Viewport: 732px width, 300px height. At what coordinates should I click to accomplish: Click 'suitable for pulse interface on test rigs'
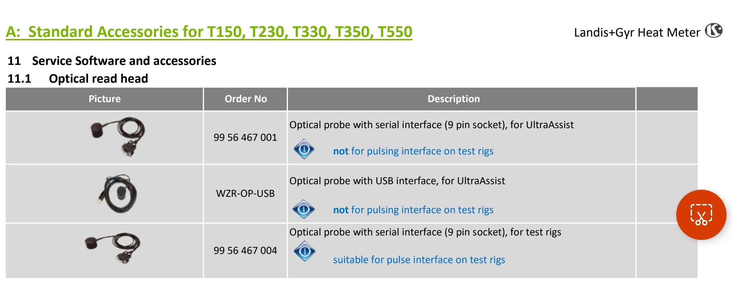419,260
